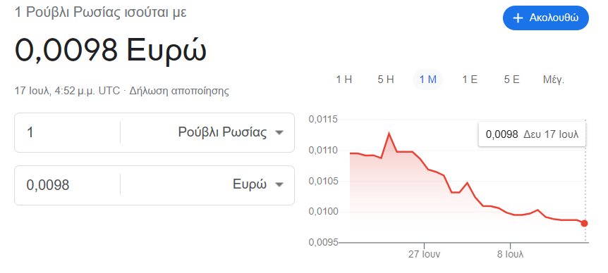
Task: Select the Ευρώ currency name text
Action: click(x=250, y=184)
